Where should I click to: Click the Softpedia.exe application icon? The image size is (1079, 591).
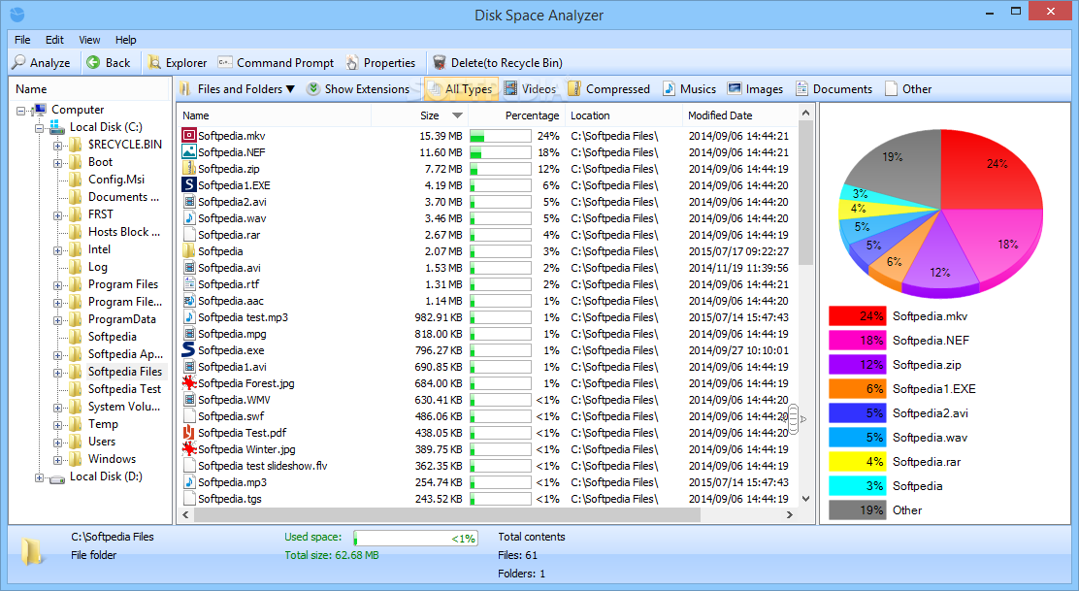[188, 350]
